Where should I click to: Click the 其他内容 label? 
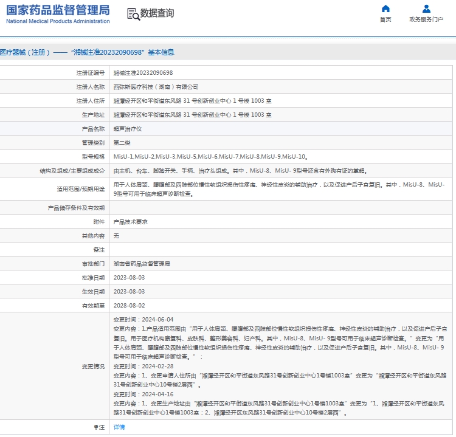tap(93, 236)
